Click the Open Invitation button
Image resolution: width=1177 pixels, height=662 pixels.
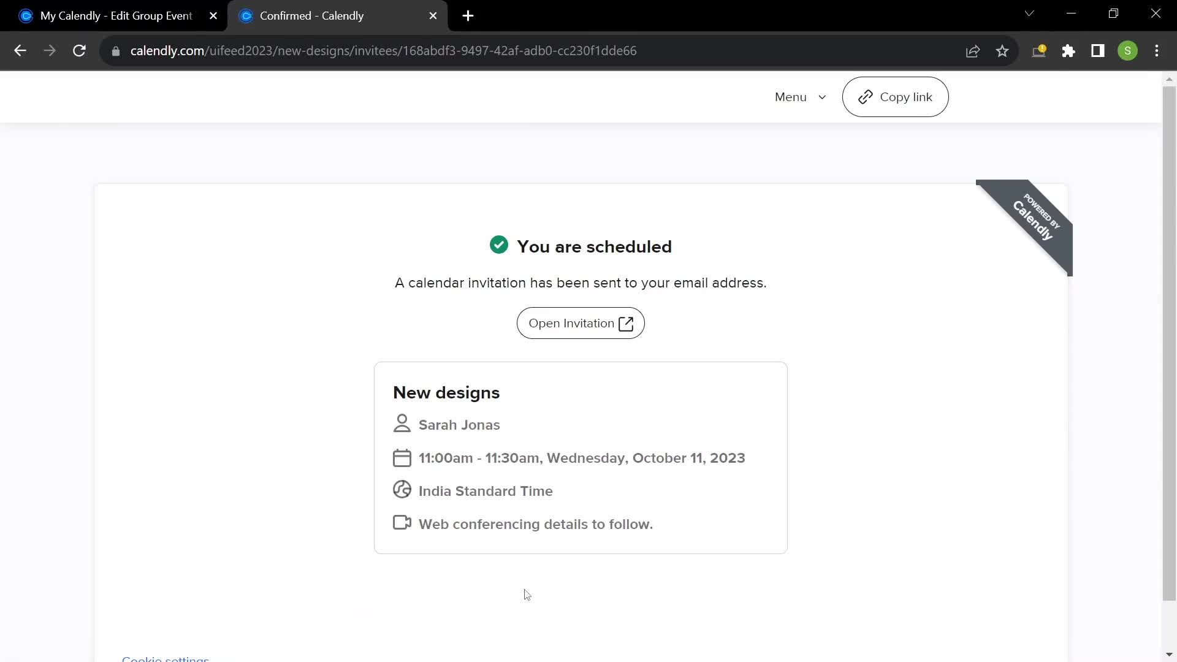pos(580,323)
